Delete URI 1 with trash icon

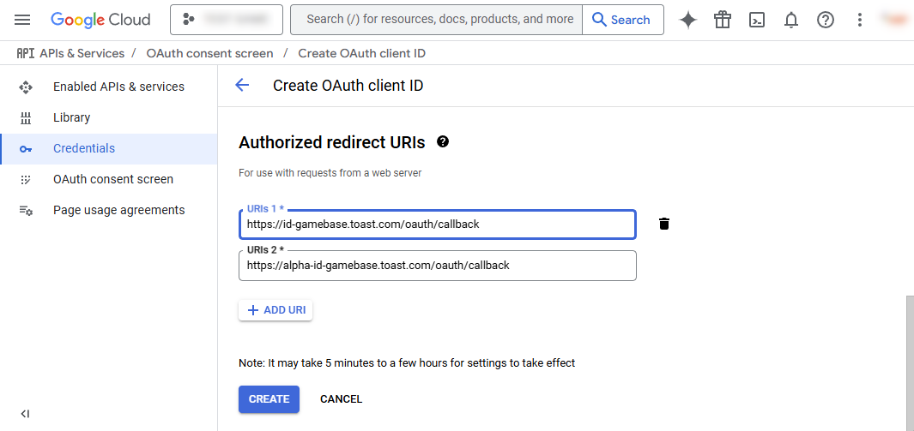664,224
